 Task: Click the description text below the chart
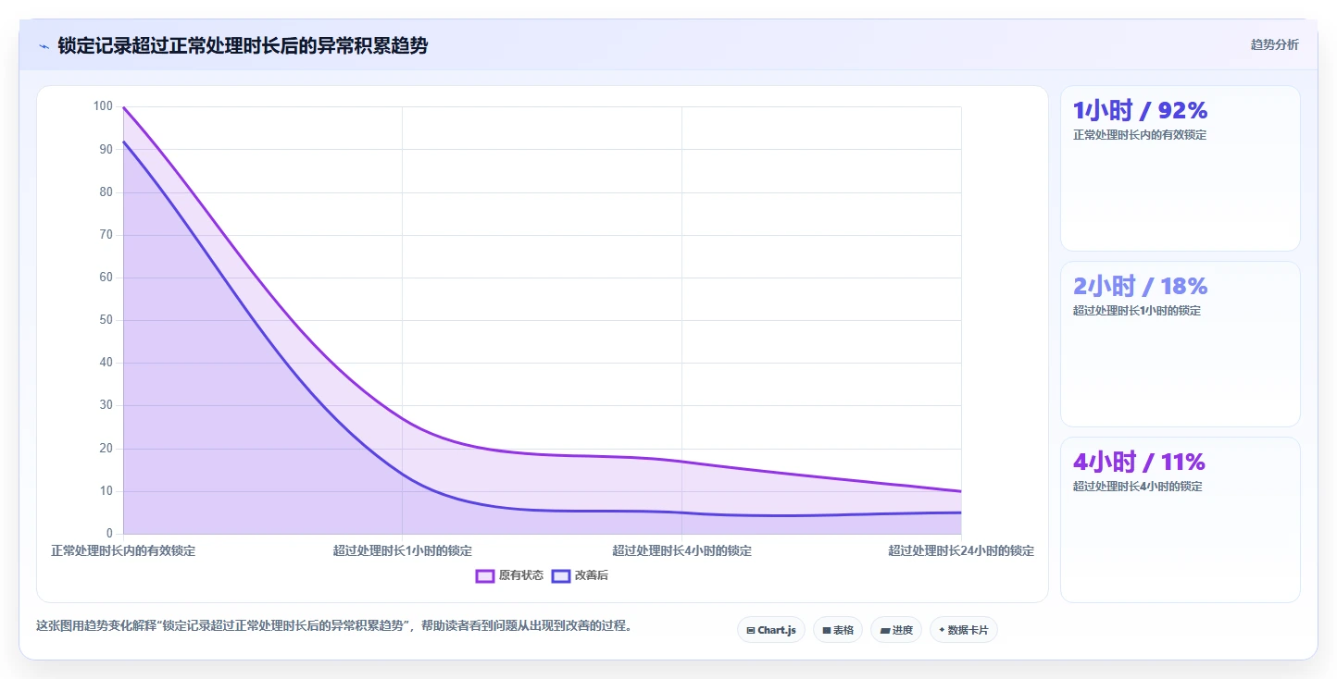pos(337,625)
